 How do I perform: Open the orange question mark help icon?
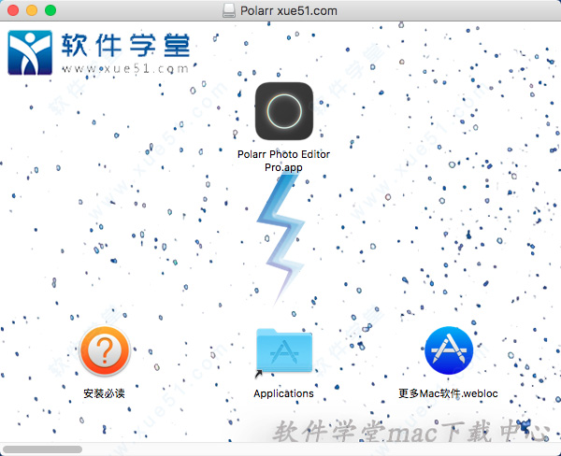tap(105, 350)
